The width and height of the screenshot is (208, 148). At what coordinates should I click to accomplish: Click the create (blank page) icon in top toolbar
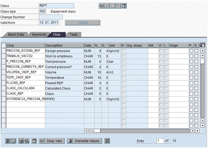point(113,6)
